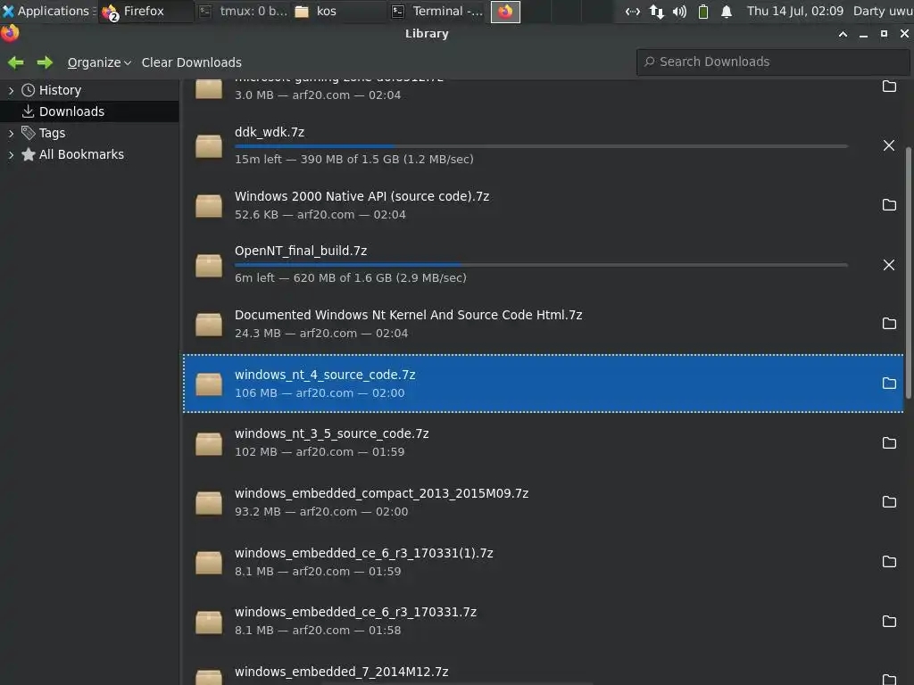
Task: Click the active Firefox Library taskbar button
Action: click(505, 12)
